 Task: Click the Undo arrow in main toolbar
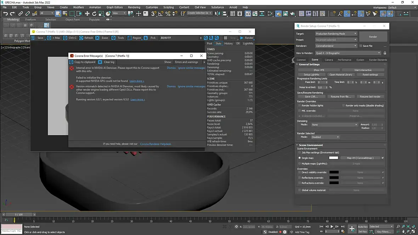[5, 13]
